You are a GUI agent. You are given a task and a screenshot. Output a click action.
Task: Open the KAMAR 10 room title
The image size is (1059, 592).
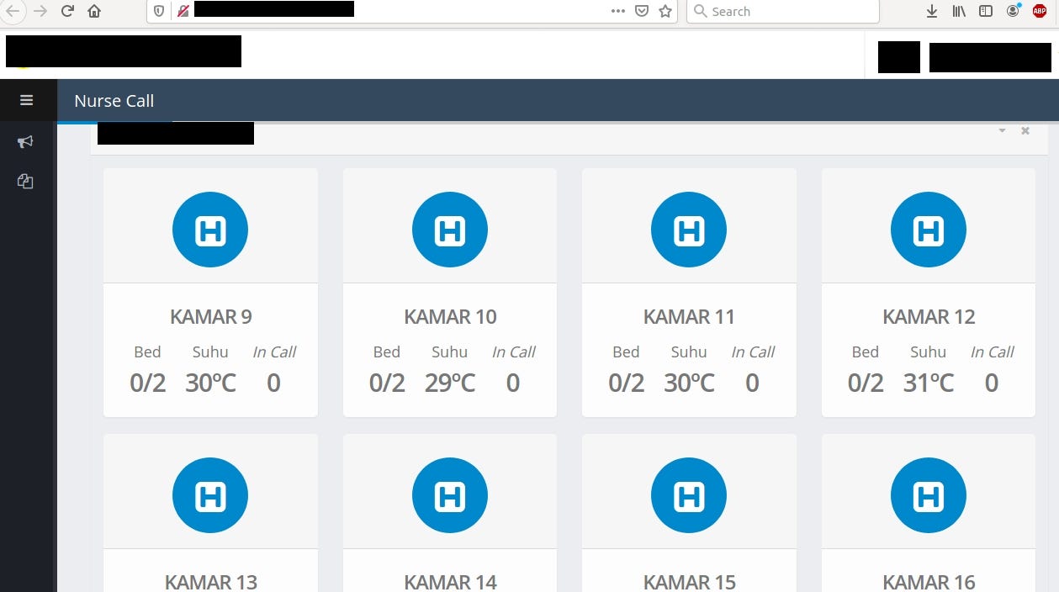(x=450, y=317)
